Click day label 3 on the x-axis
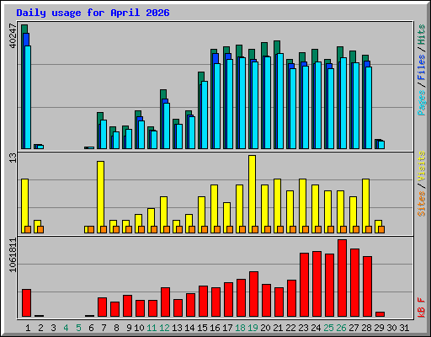The height and width of the screenshot is (337, 431). tap(53, 328)
